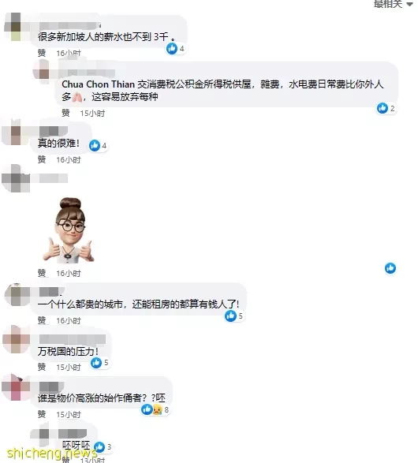Click like reaction icon on 呸呀呸 reply
Viewport: 418px width, 463px height.
[99, 446]
